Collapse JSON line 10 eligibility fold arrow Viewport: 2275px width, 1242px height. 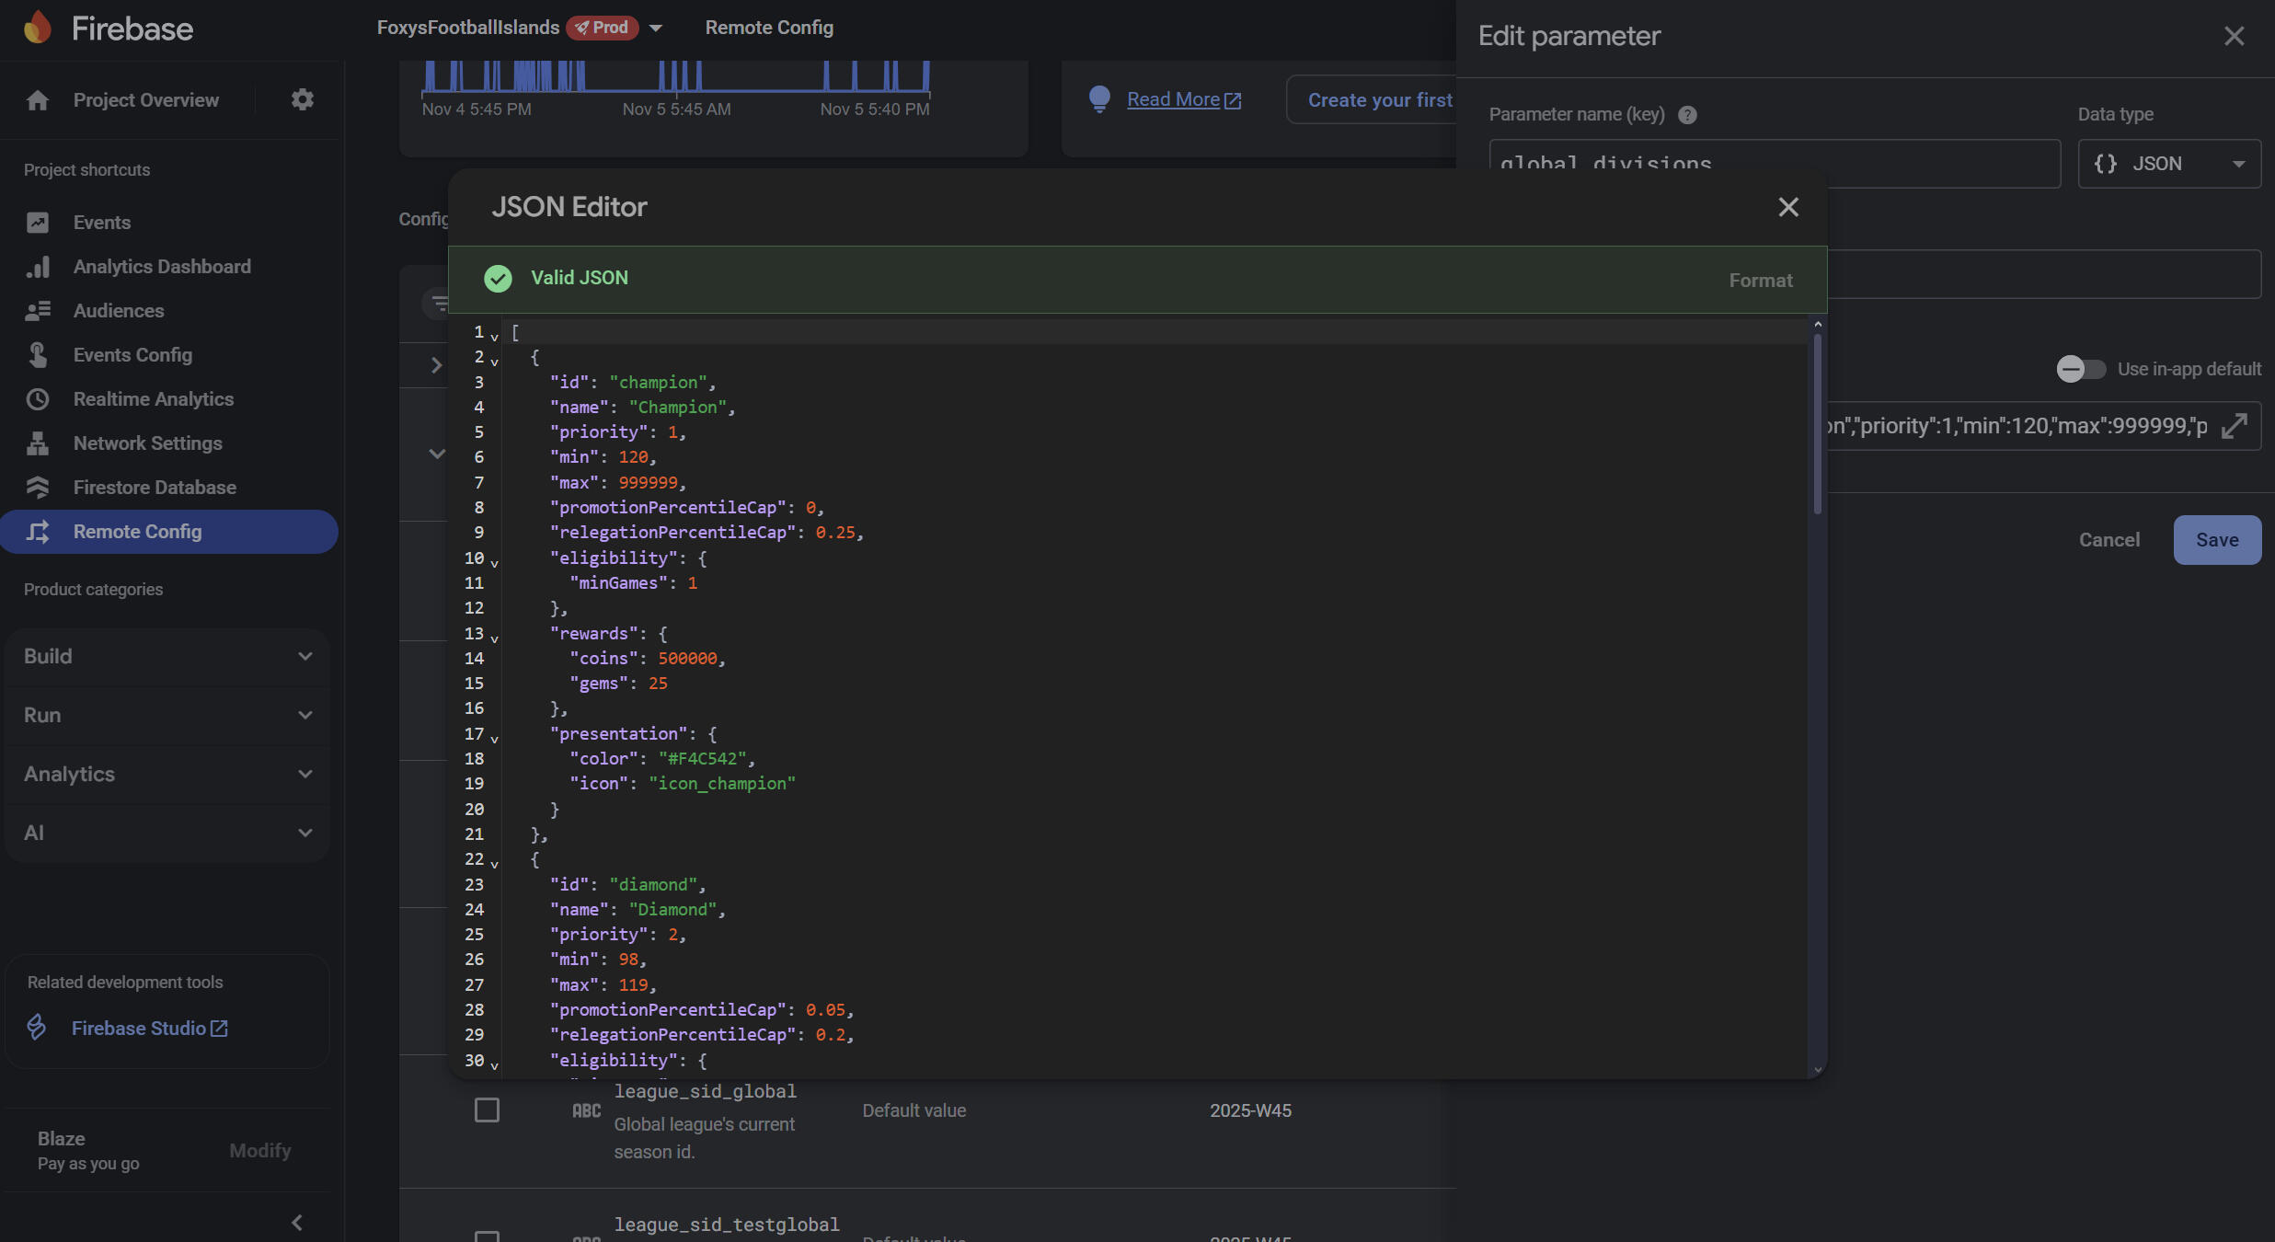[495, 562]
